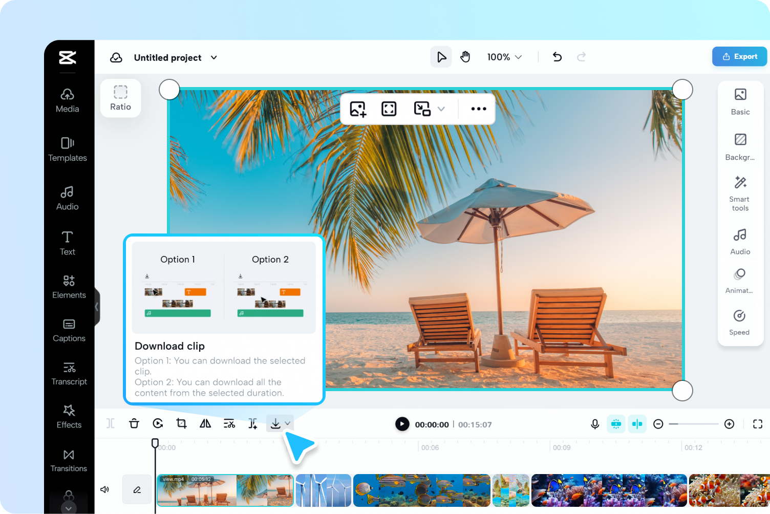The width and height of the screenshot is (770, 514).
Task: Toggle auto ripple in the timeline controls
Action: [616, 424]
